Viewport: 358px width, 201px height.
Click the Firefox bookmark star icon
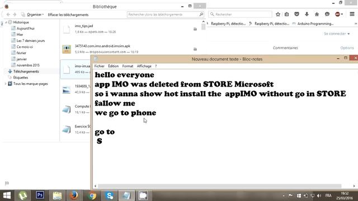278,15
